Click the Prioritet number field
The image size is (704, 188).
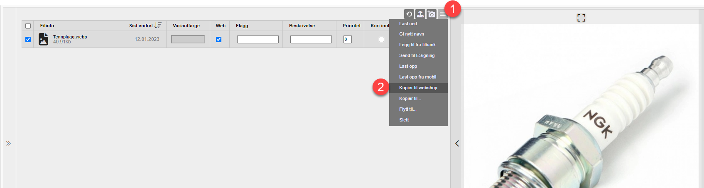[347, 39]
